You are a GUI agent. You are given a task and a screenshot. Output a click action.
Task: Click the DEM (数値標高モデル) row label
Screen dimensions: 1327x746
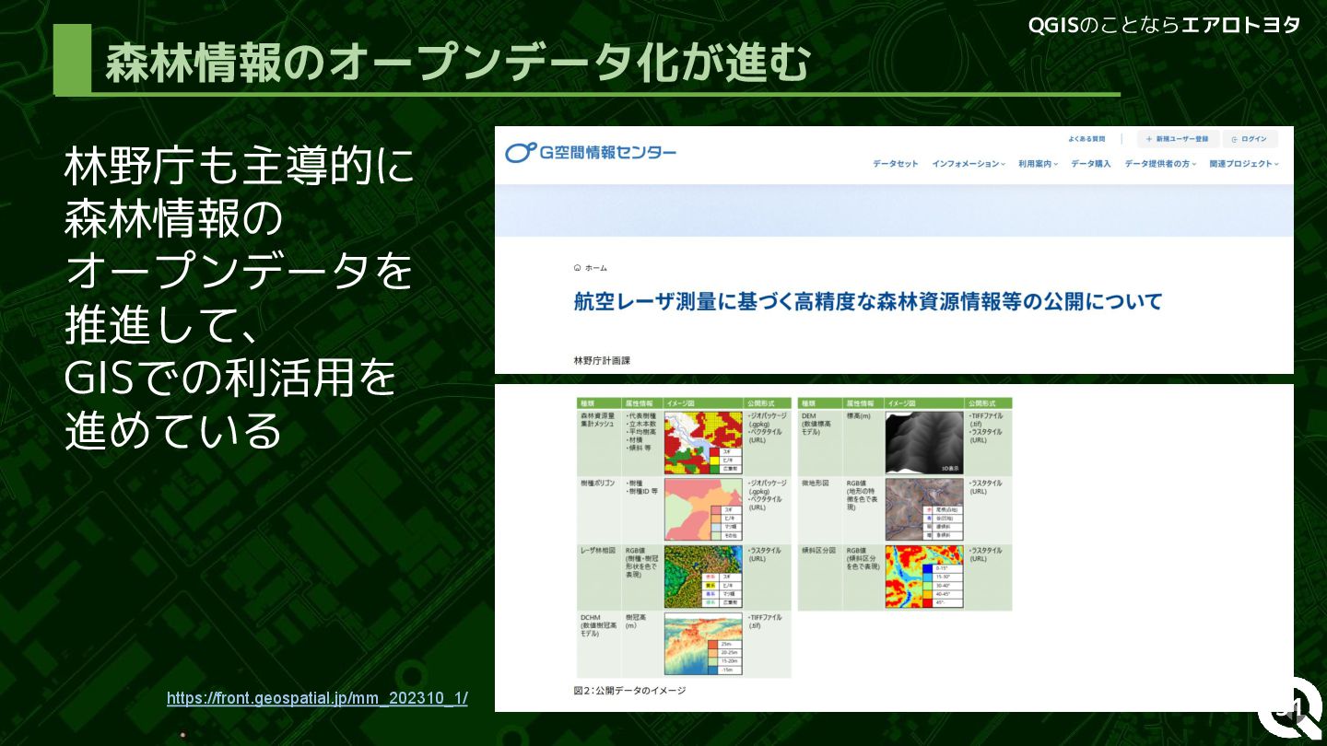click(x=818, y=424)
